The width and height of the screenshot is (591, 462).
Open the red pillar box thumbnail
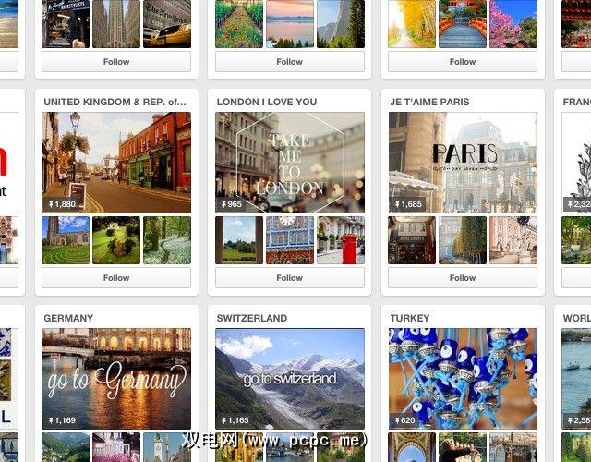click(341, 240)
